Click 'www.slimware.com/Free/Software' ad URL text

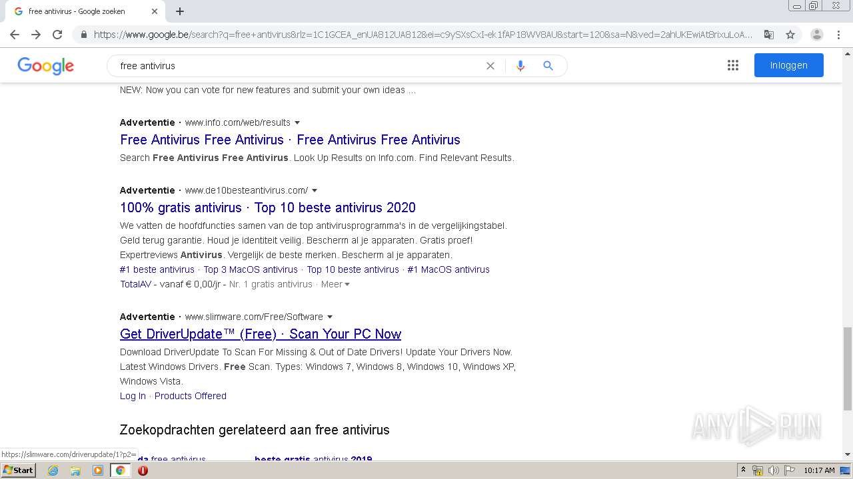[254, 317]
